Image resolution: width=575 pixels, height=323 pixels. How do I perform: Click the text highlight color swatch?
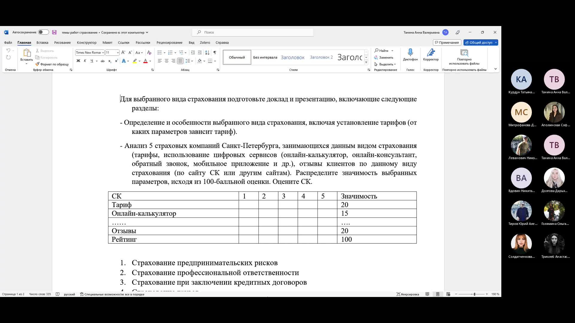(x=135, y=61)
